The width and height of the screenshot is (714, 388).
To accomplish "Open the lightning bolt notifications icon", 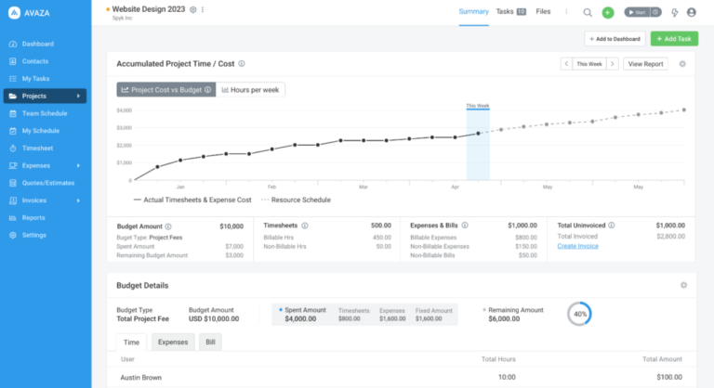I will [x=675, y=12].
